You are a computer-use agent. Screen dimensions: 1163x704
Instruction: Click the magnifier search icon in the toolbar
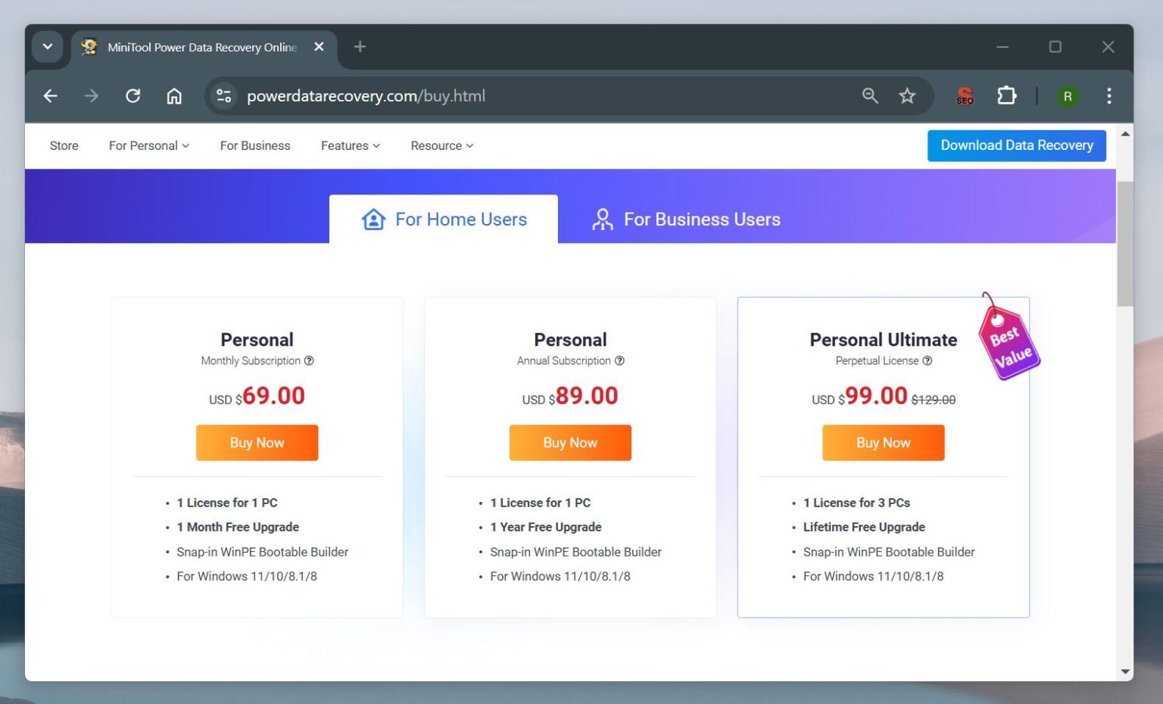[869, 96]
